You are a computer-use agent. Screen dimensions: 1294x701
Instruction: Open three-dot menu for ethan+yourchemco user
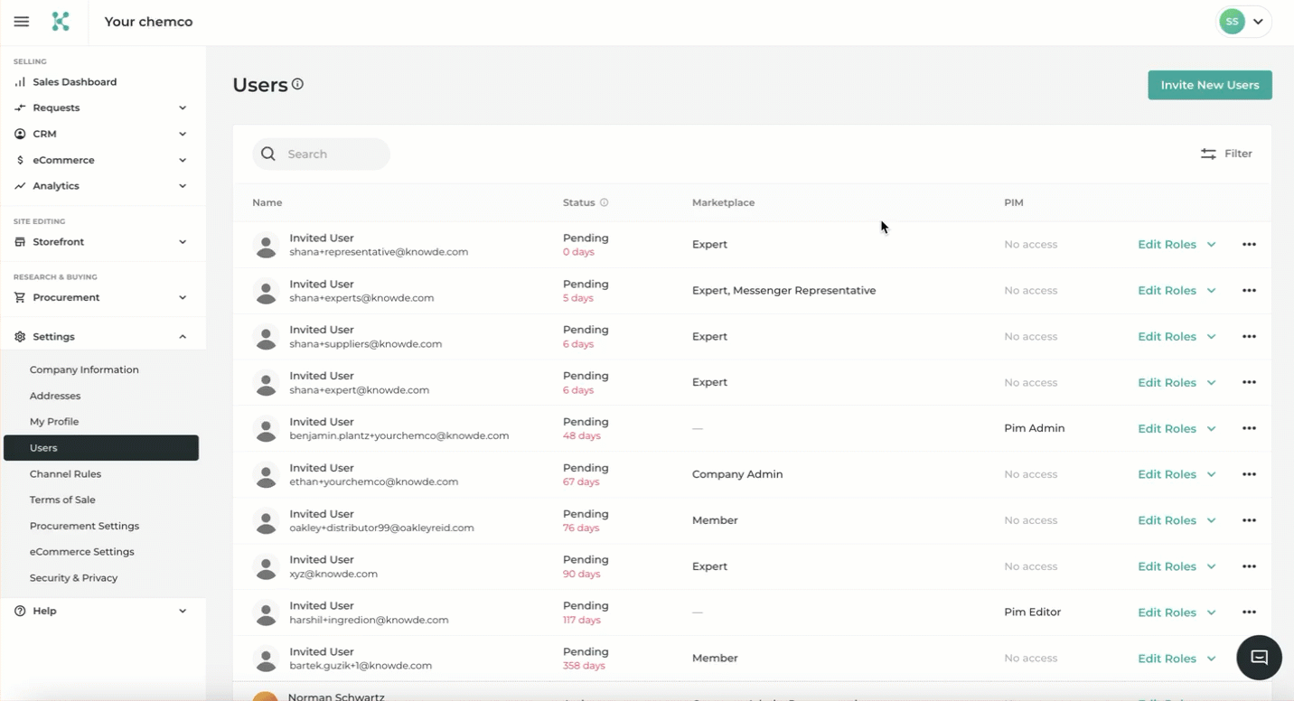pos(1249,474)
